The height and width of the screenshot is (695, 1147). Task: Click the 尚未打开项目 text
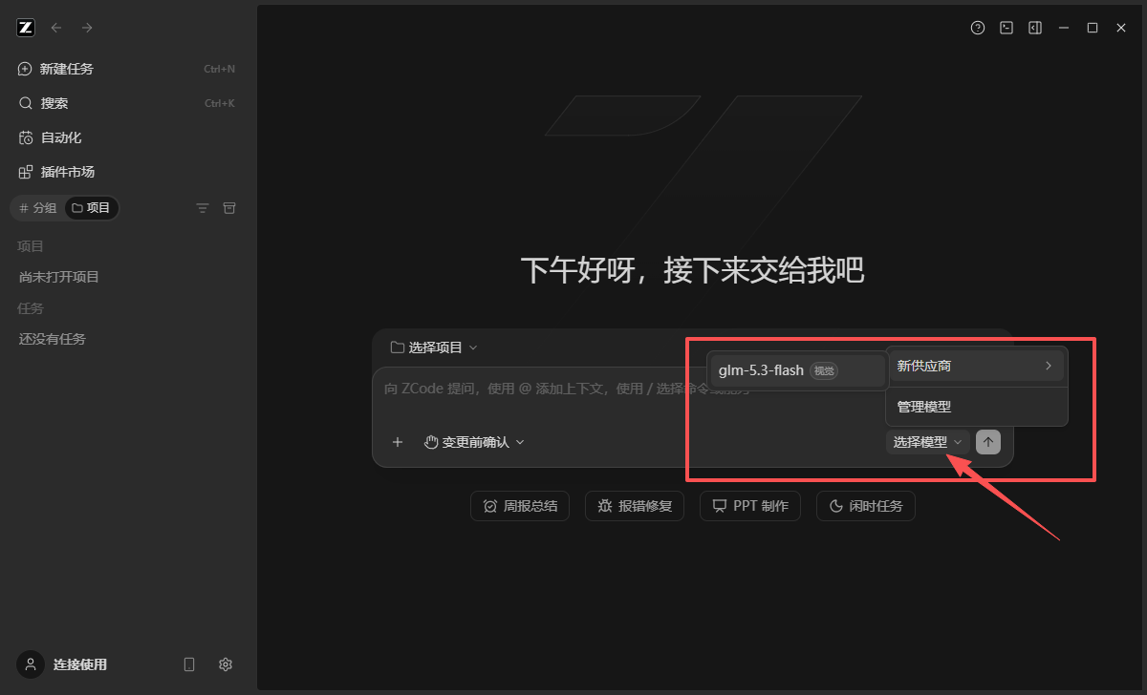coord(59,277)
